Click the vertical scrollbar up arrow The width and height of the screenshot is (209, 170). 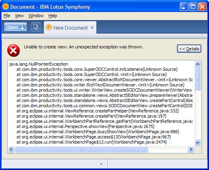[x=197, y=64]
